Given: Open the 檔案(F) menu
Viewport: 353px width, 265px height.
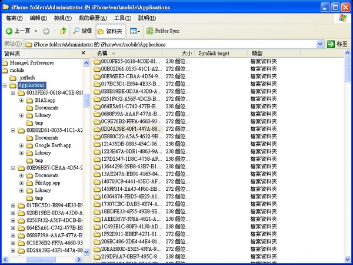Looking at the screenshot, I should tap(14, 18).
